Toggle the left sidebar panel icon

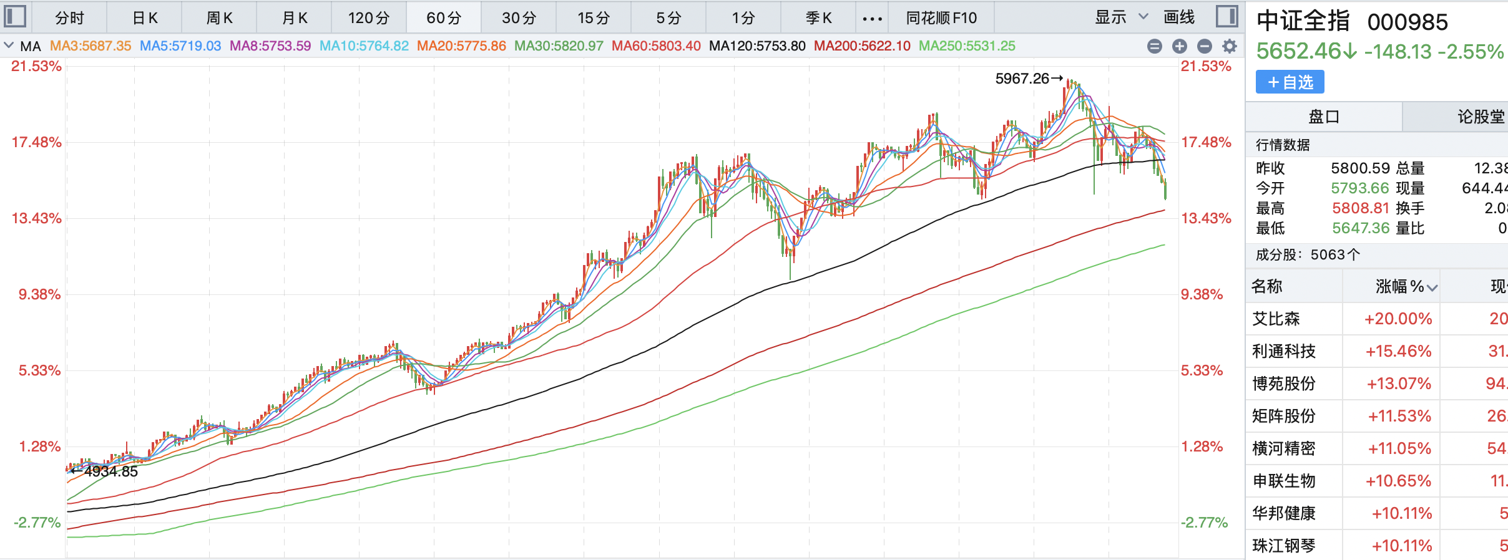click(15, 17)
